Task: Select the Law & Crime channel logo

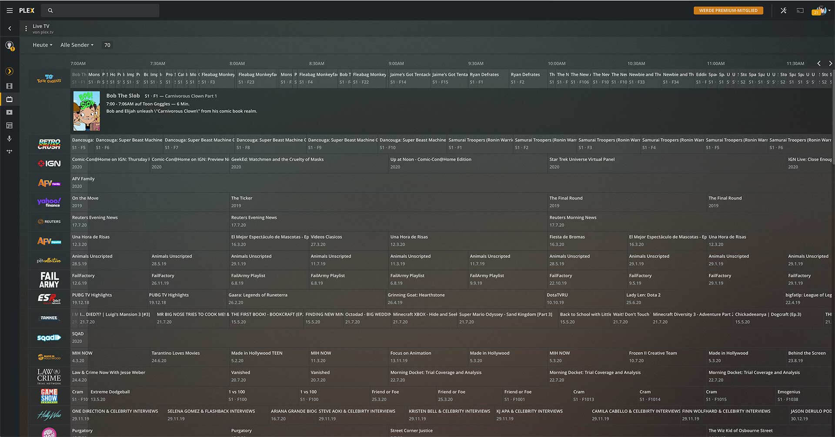Action: (x=49, y=376)
